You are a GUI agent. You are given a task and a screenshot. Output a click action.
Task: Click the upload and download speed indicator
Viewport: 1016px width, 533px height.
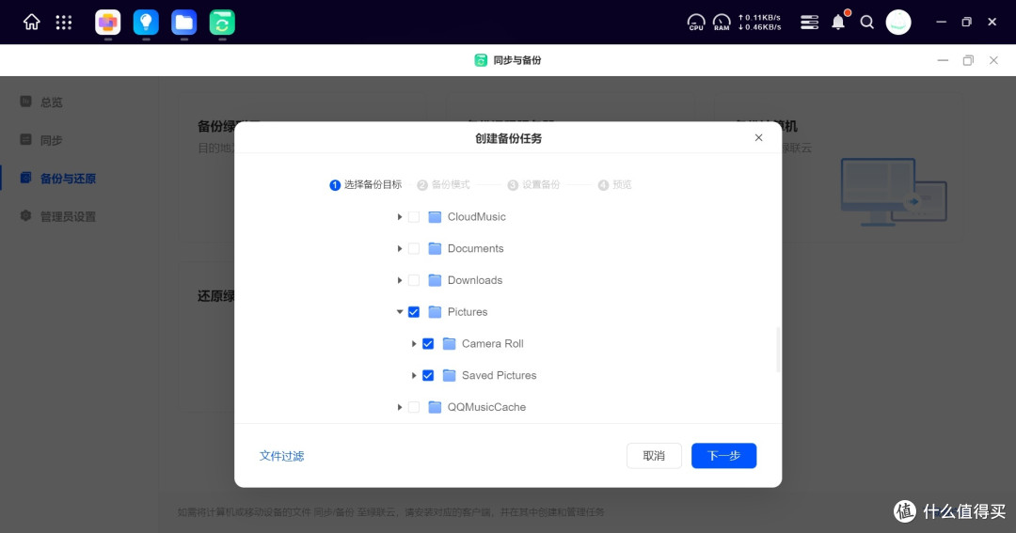(x=759, y=23)
